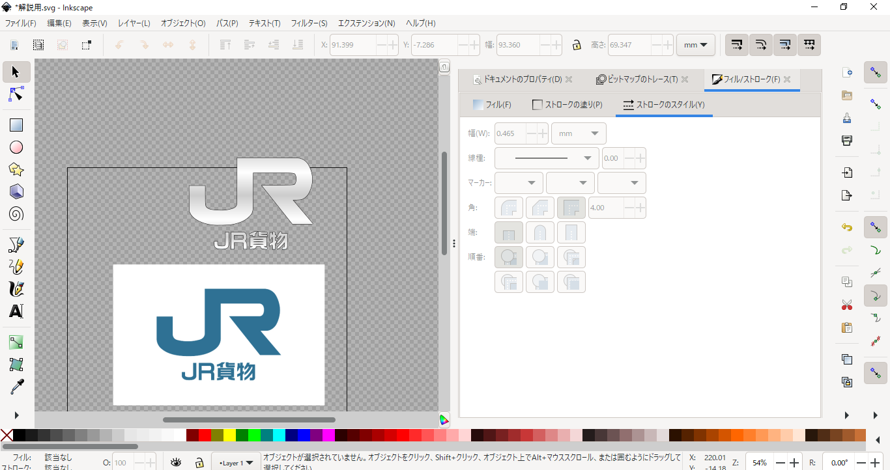The height and width of the screenshot is (470, 890).
Task: Activate the Text tool
Action: (16, 311)
